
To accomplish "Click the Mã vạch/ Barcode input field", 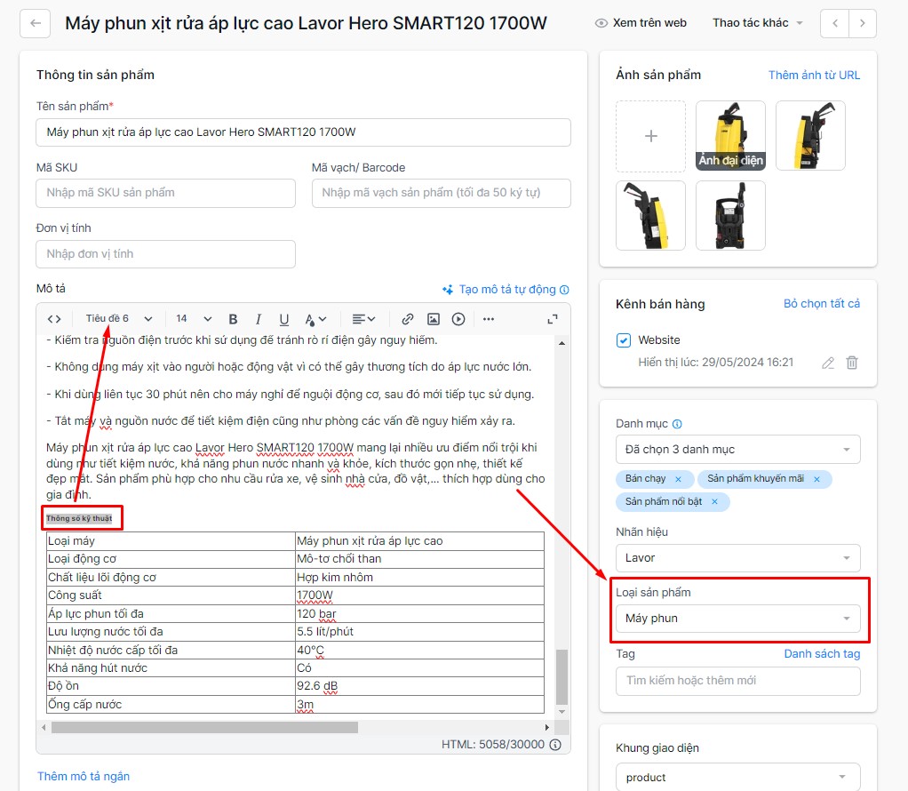I will coord(442,193).
